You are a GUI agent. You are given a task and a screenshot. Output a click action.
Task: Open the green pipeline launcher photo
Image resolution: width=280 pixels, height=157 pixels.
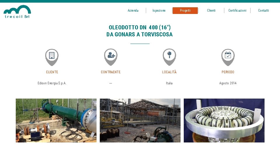(56, 120)
